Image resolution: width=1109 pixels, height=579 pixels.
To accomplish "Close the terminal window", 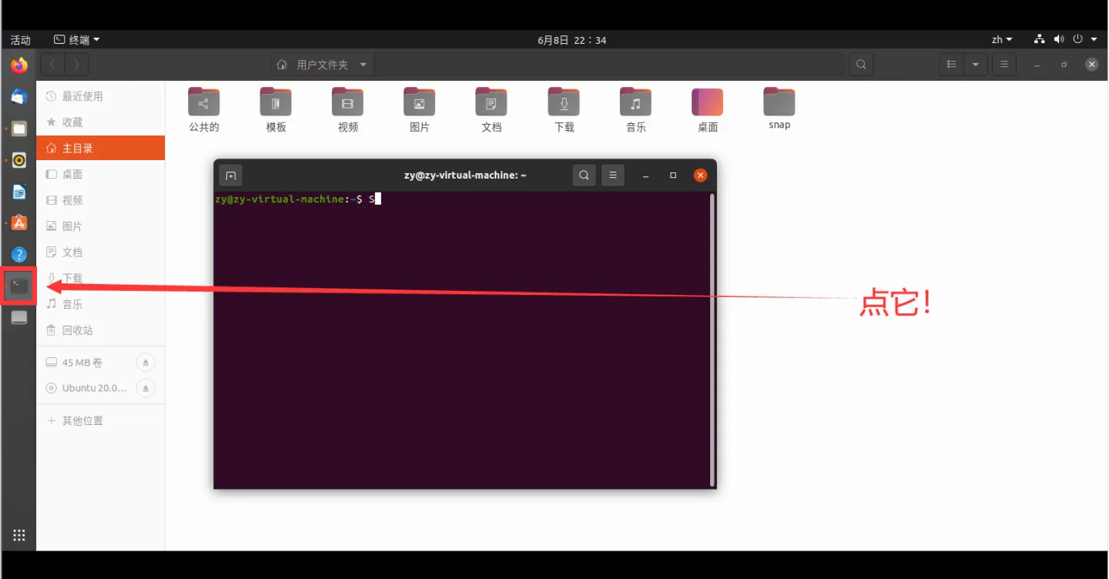I will tap(700, 176).
